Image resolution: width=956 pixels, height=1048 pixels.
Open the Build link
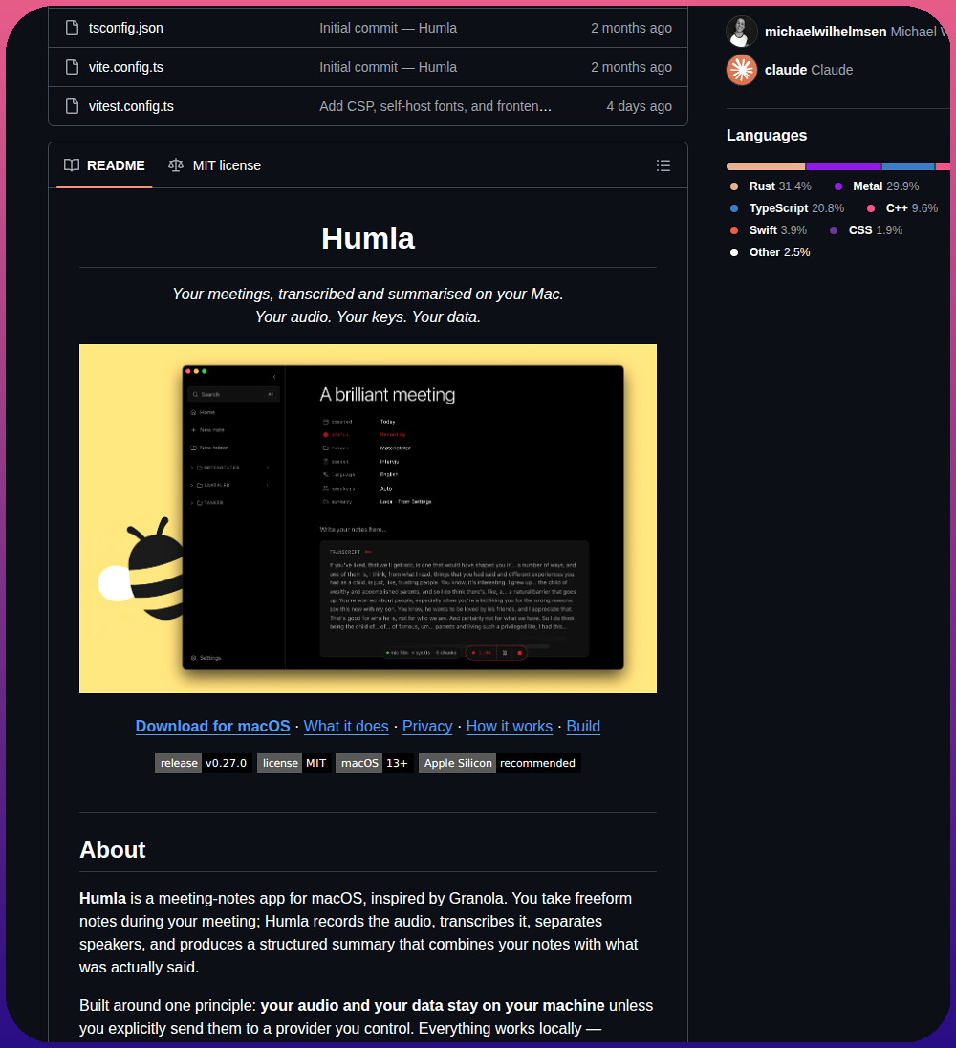[583, 726]
